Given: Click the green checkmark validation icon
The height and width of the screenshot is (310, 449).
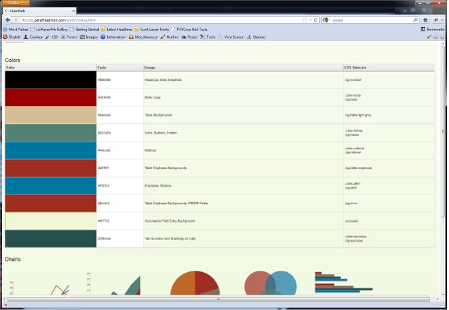Looking at the screenshot, I should pos(429,37).
